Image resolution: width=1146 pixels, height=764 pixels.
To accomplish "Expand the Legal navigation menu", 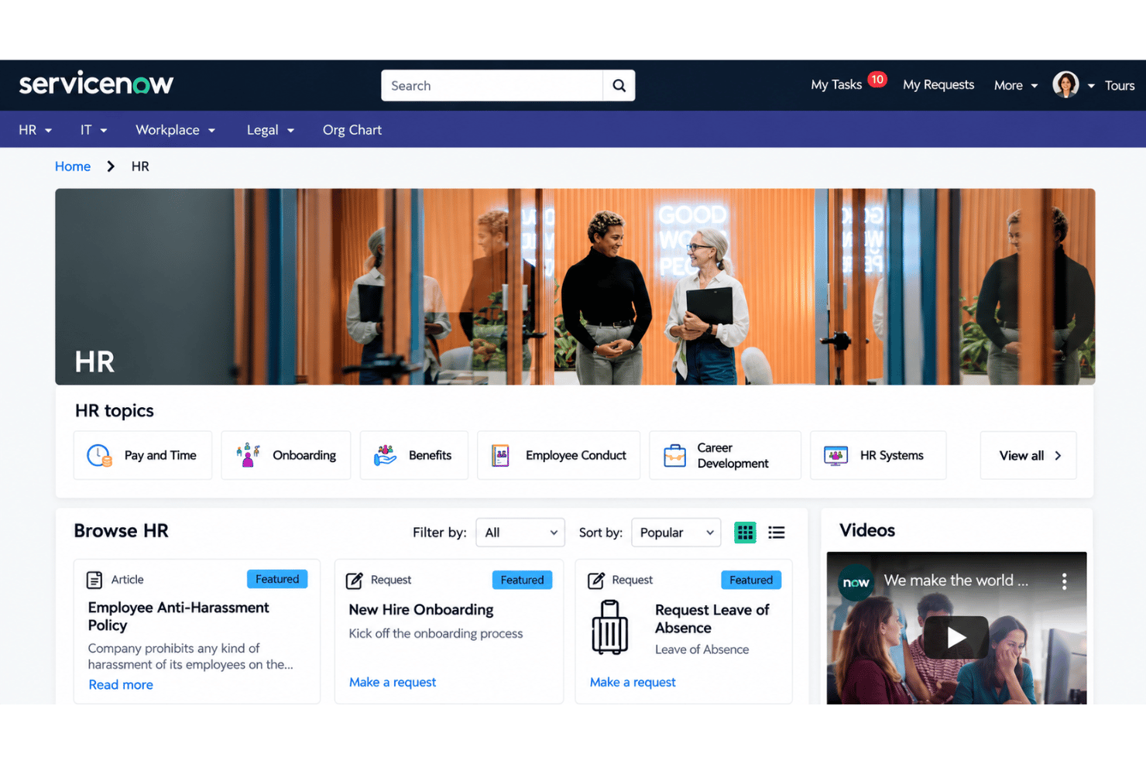I will 270,130.
